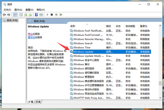The width and height of the screenshot is (164, 110).
Task: Select the Windows 推送通知系统服务 row
Action: pyautogui.click(x=110, y=81)
